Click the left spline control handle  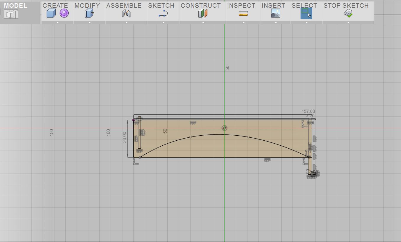point(190,137)
